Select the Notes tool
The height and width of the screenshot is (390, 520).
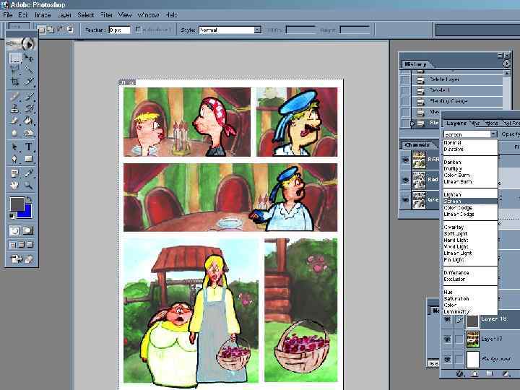click(14, 173)
